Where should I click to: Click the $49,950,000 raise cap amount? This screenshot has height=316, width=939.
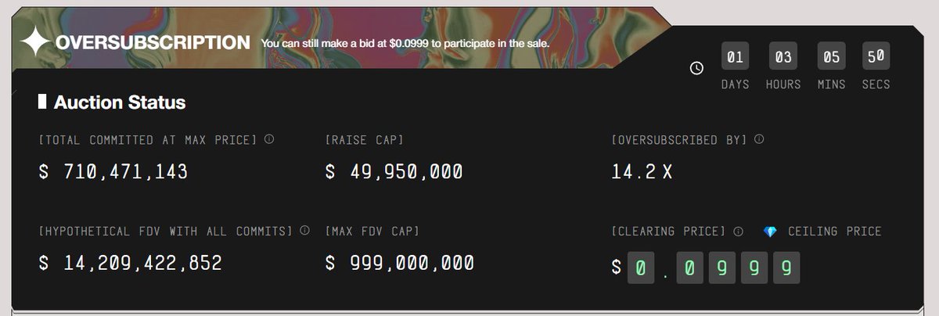(394, 171)
